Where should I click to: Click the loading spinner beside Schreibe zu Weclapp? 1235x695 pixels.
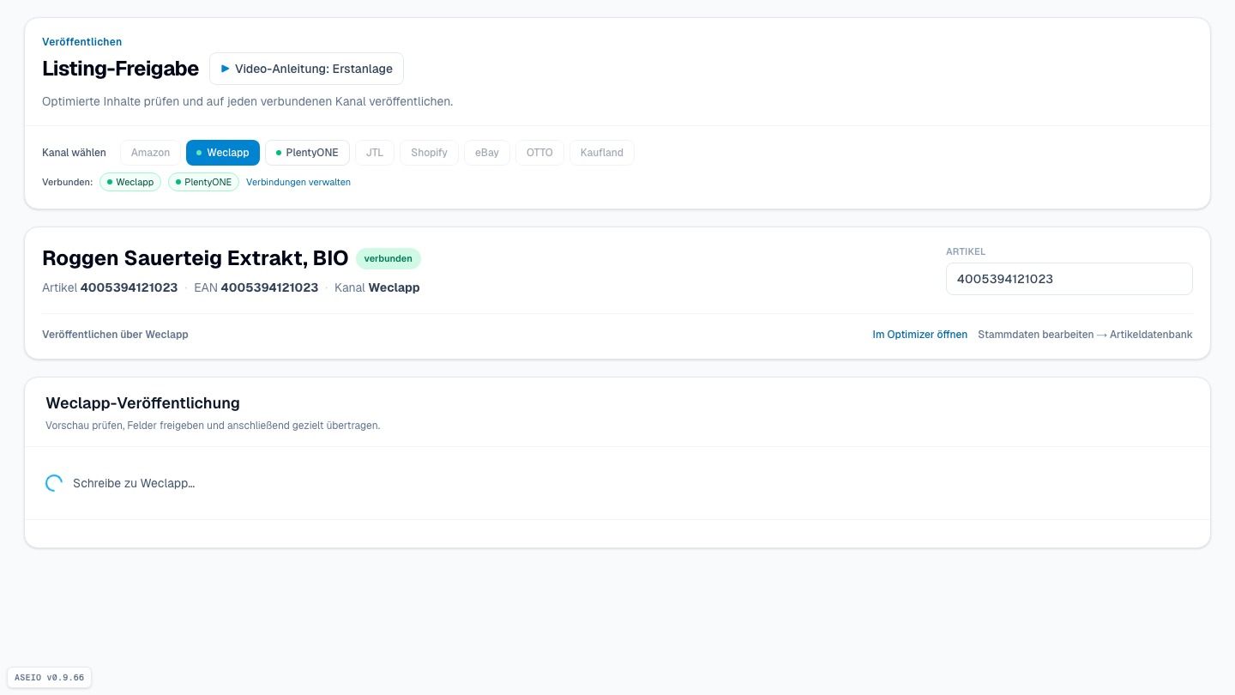click(54, 483)
